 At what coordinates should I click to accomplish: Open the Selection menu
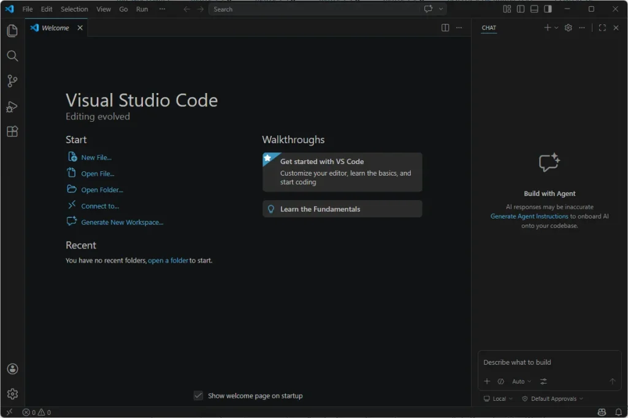pyautogui.click(x=74, y=9)
